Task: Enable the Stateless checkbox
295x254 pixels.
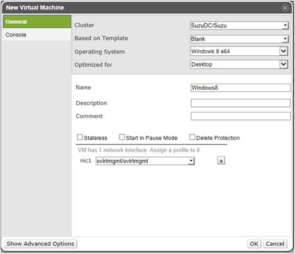Action: 80,137
